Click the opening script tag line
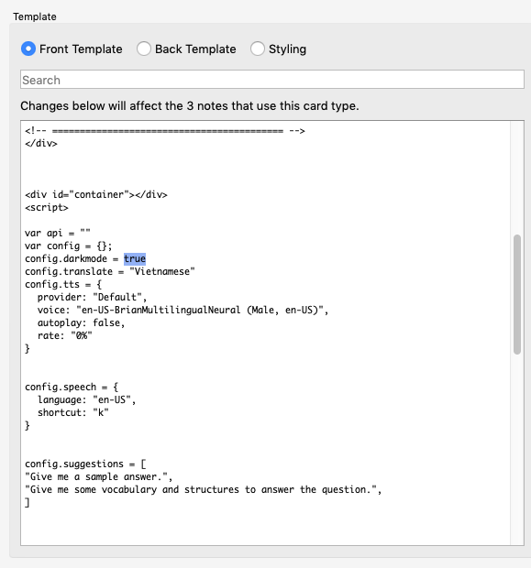This screenshot has height=568, width=531. click(47, 208)
